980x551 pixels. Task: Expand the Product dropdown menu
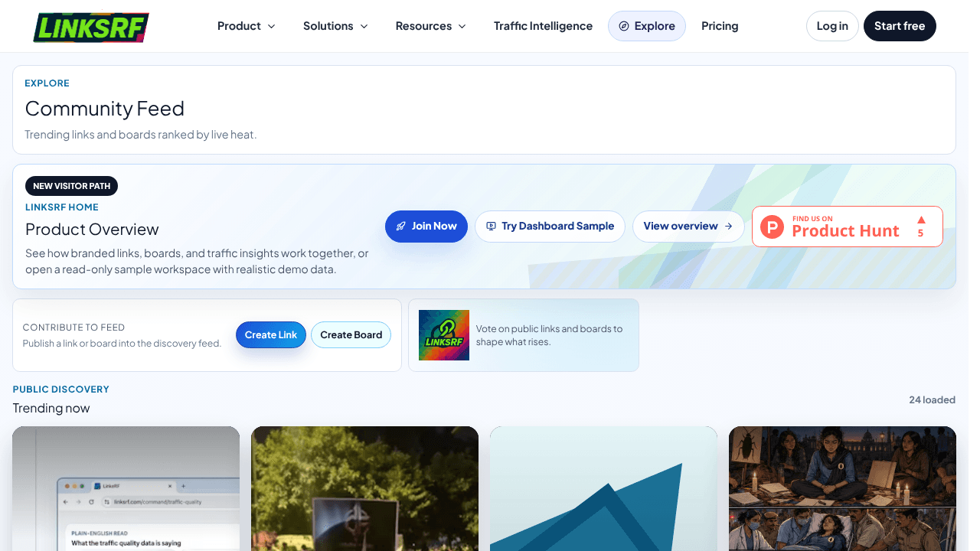(246, 26)
